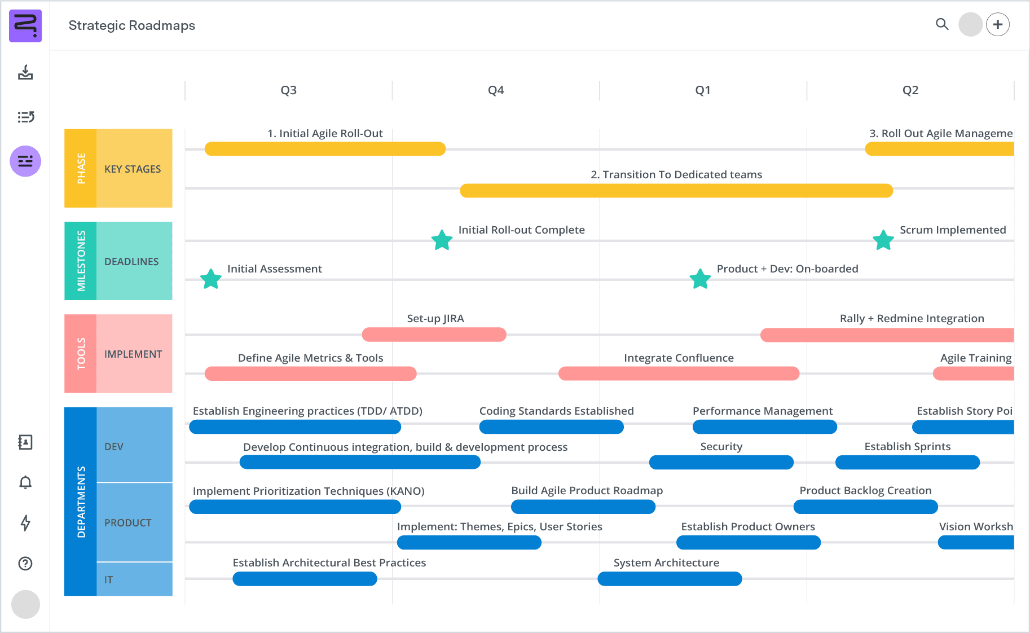Click the search icon in the top bar

942,25
